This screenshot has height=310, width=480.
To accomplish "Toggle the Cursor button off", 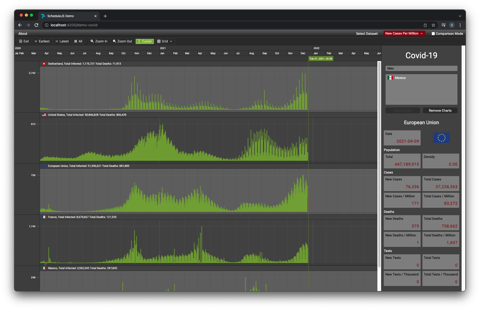I will (145, 41).
